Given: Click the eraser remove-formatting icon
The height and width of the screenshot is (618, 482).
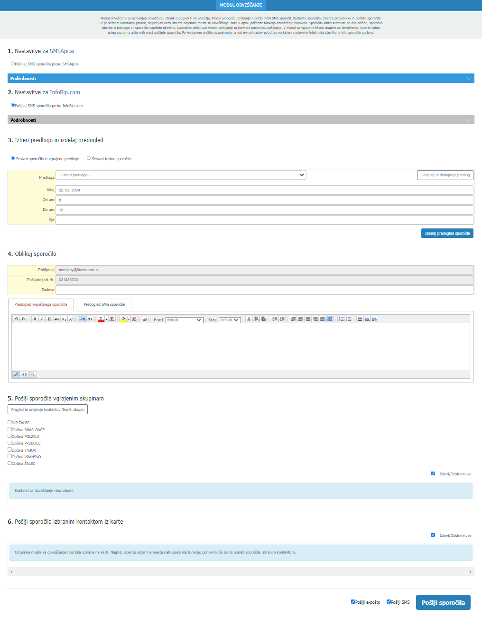Looking at the screenshot, I should [145, 319].
